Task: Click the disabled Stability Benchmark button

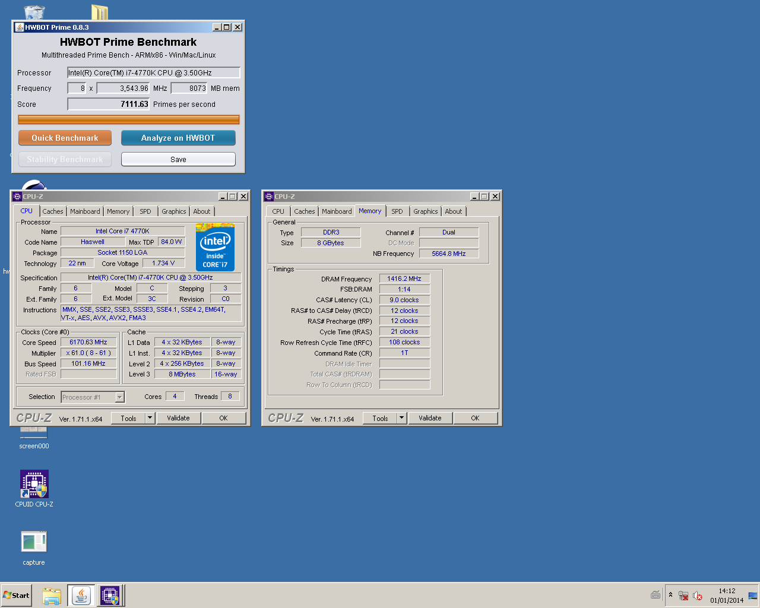Action: coord(65,159)
